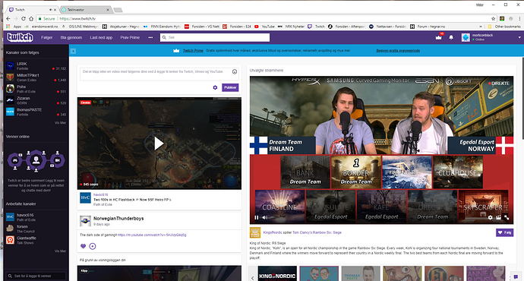Open the three-dots more menu

coord(150,37)
